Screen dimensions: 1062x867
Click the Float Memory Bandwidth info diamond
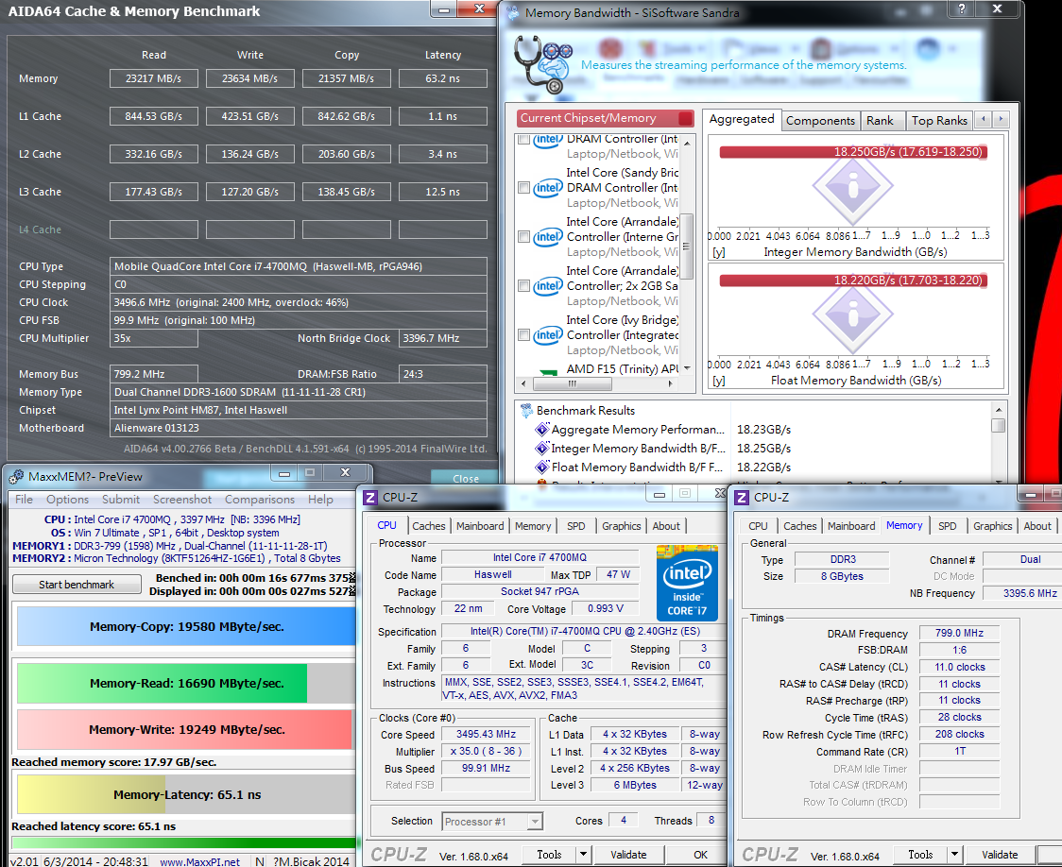point(852,314)
